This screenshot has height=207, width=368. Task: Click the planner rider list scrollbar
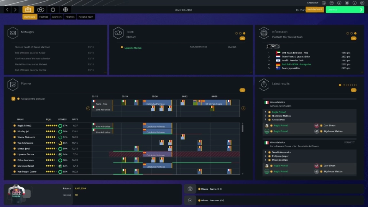pyautogui.click(x=242, y=128)
